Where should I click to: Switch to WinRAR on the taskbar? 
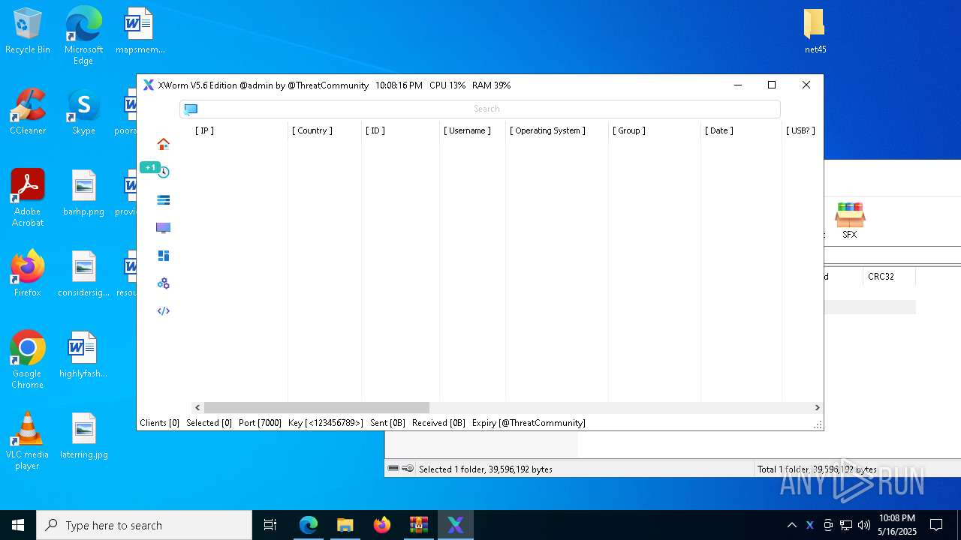(419, 525)
